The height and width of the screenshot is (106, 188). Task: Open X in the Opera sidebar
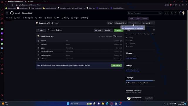click(2, 53)
